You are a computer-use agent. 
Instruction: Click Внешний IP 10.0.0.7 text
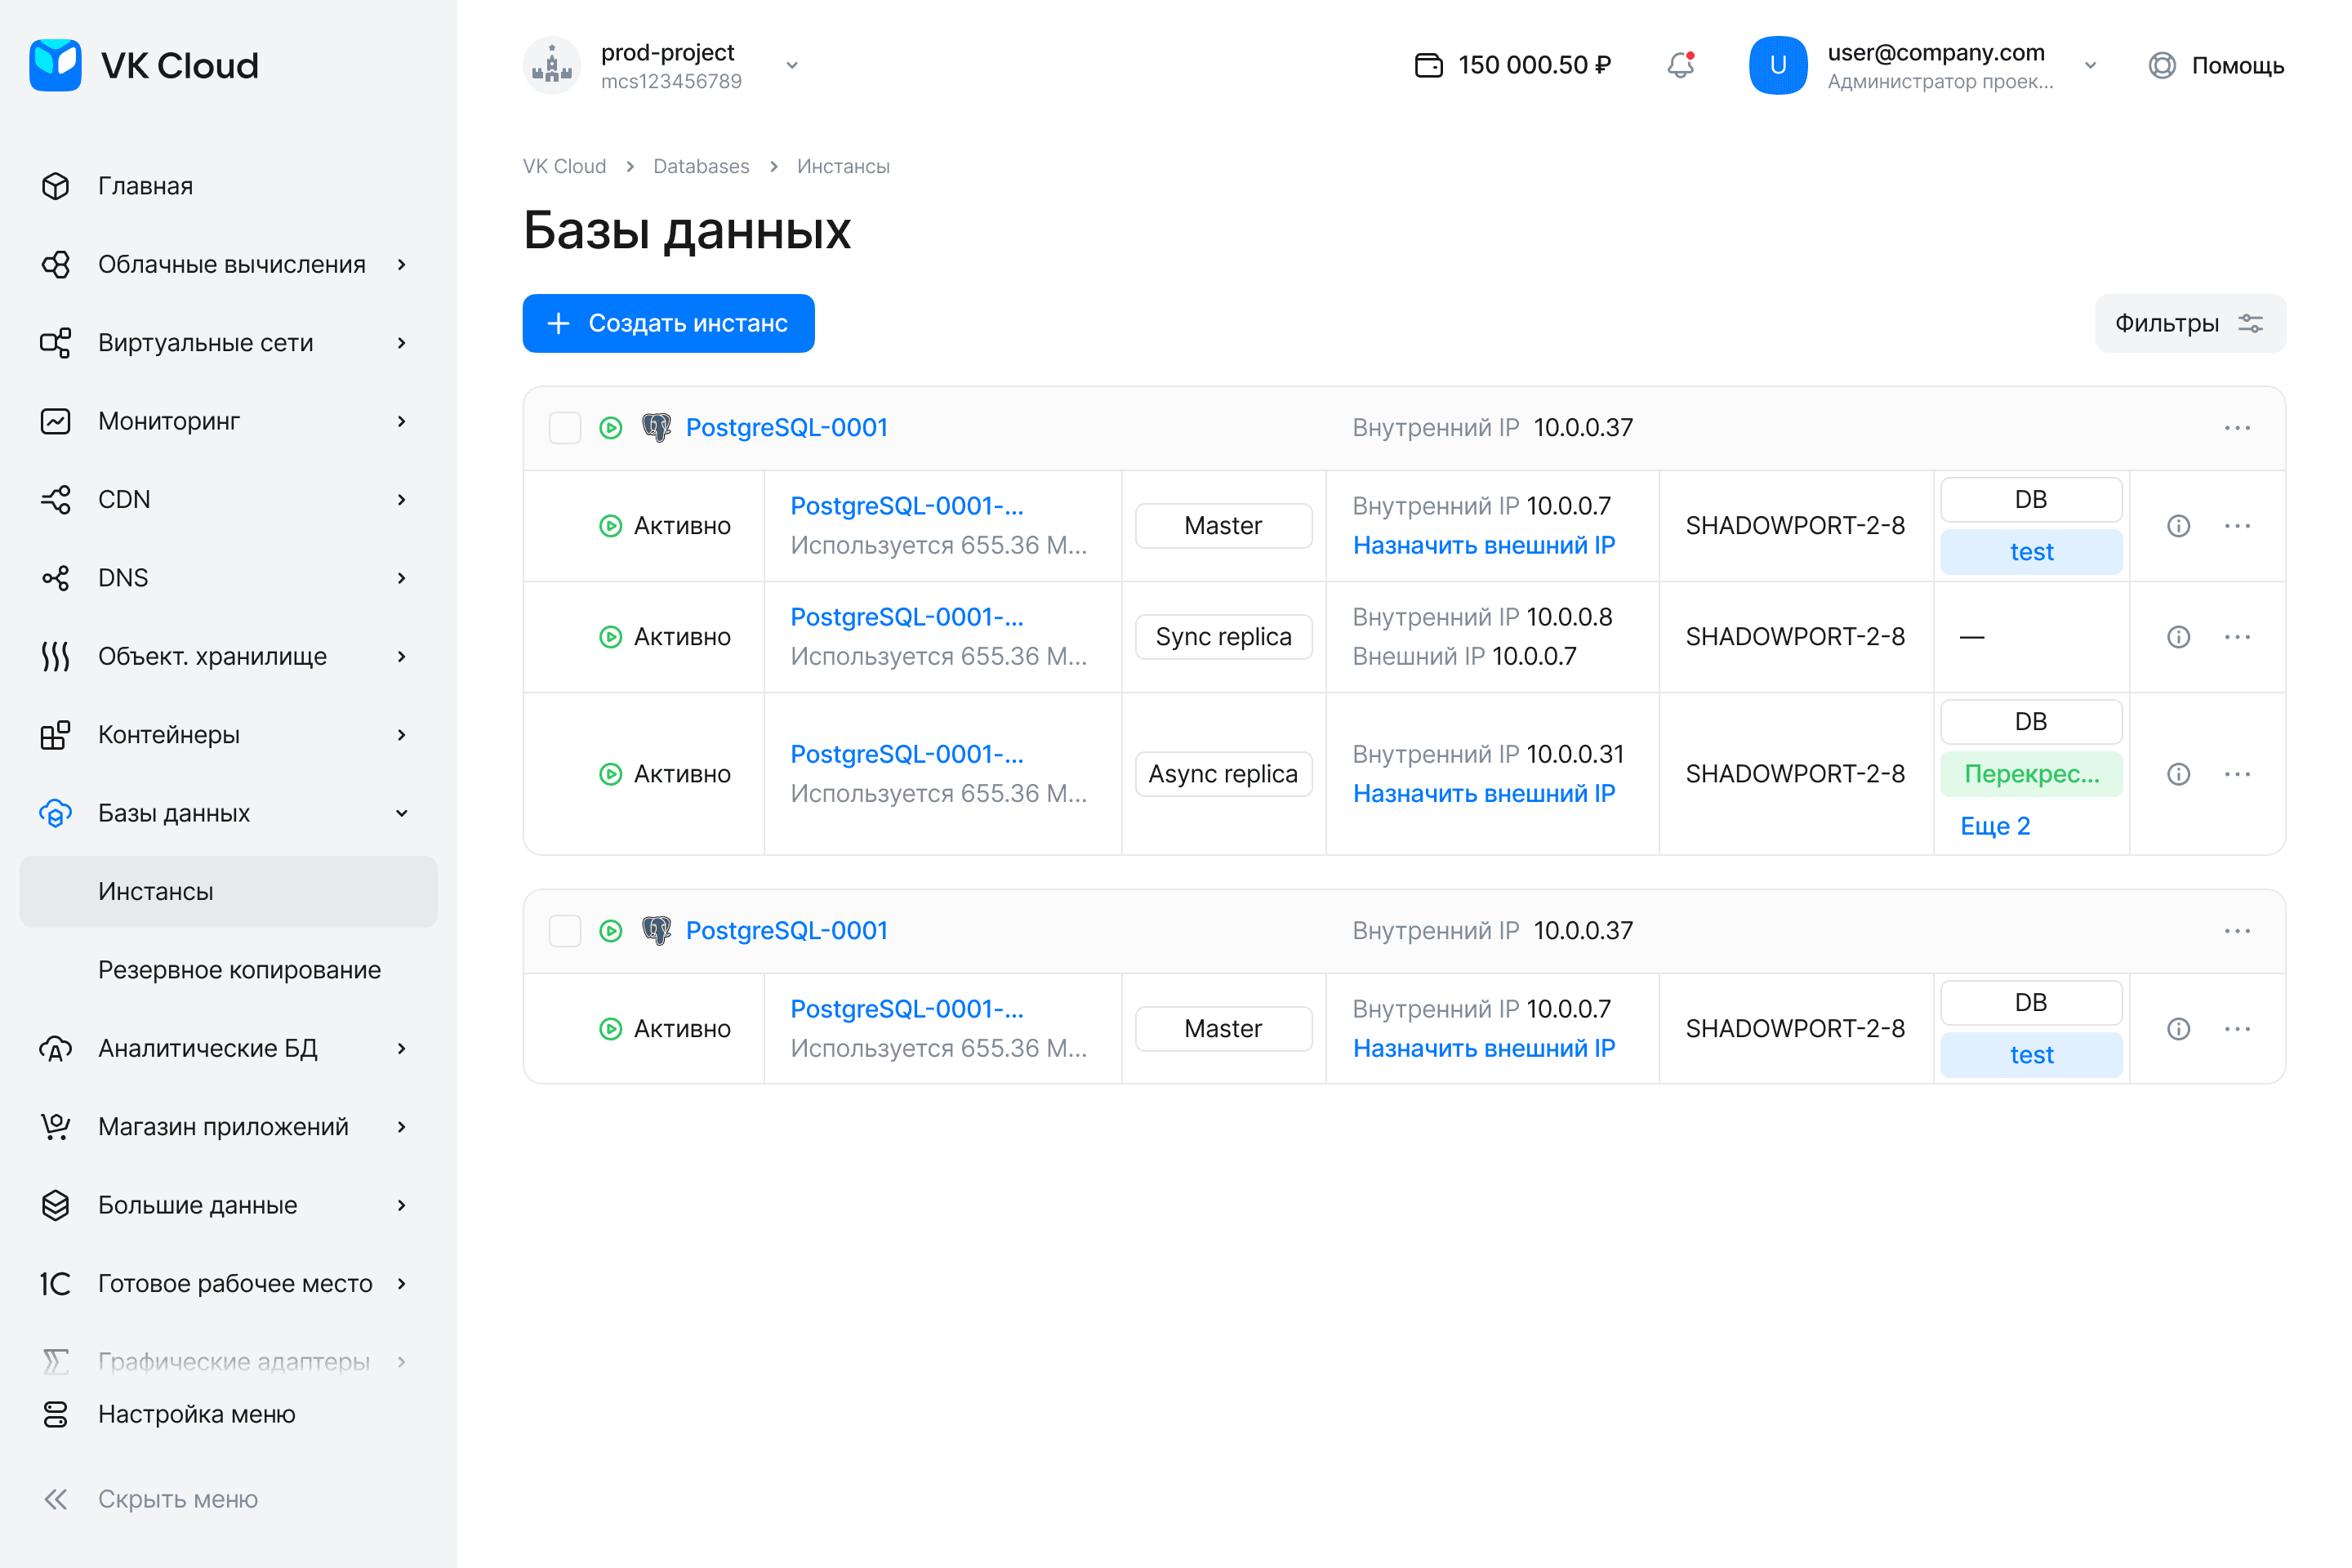tap(1464, 657)
